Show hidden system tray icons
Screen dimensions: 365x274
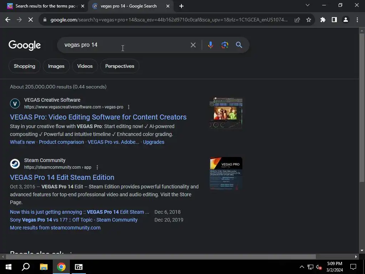click(x=302, y=267)
